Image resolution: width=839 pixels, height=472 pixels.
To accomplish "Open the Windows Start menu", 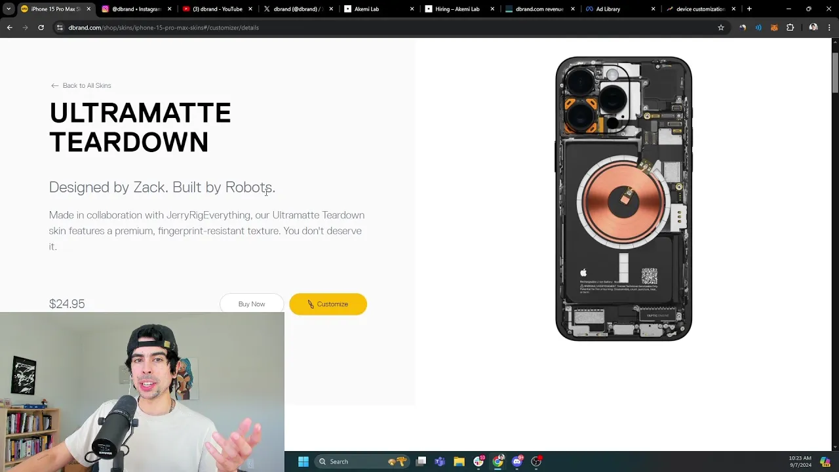I will pyautogui.click(x=303, y=462).
